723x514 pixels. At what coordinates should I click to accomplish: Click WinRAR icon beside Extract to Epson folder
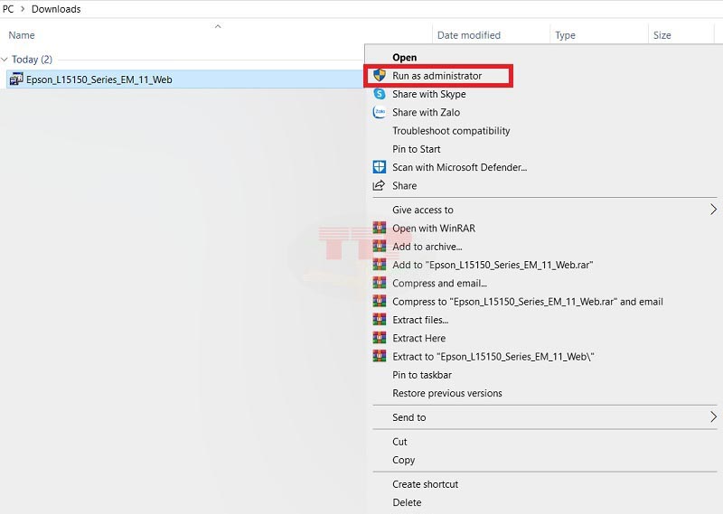coord(379,356)
